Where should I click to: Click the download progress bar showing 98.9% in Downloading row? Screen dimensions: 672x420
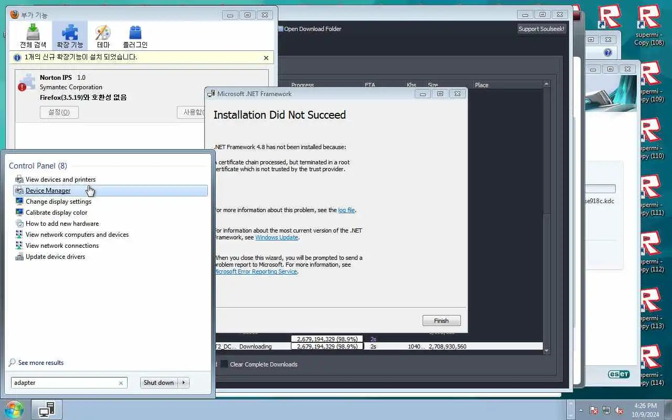tap(327, 346)
